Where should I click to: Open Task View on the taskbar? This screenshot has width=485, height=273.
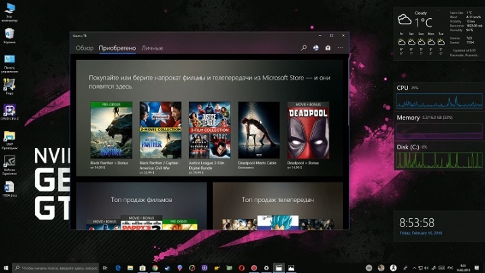(105, 268)
